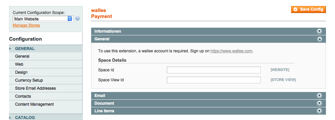Go to Store Email Addresses settings

46,88
